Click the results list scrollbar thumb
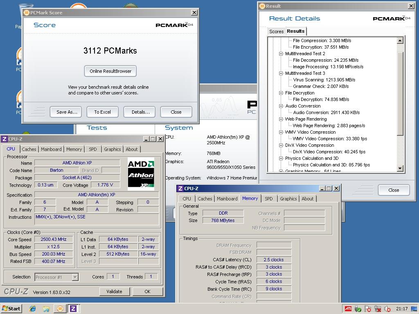The width and height of the screenshot is (419, 314). tap(400, 94)
